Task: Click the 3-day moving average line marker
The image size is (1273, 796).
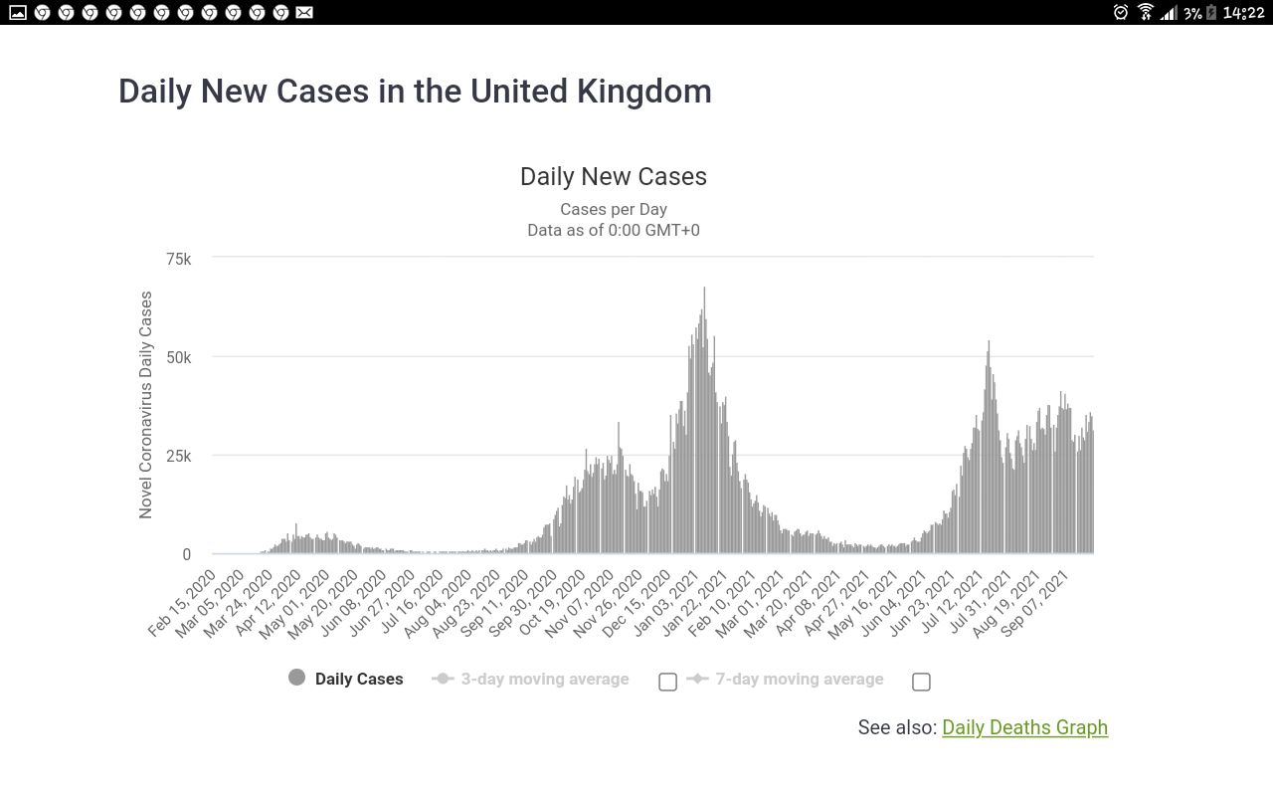Action: click(x=443, y=679)
